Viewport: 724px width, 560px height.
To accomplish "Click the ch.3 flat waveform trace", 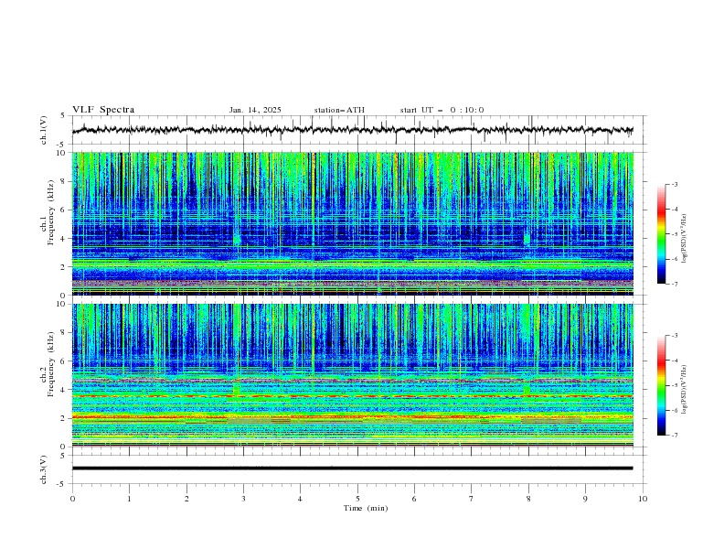I will click(352, 468).
